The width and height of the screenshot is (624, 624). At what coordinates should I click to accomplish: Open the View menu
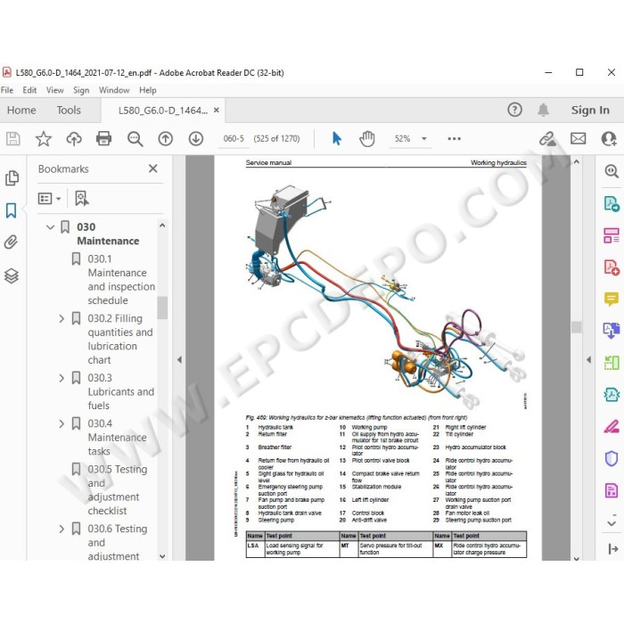pos(55,90)
